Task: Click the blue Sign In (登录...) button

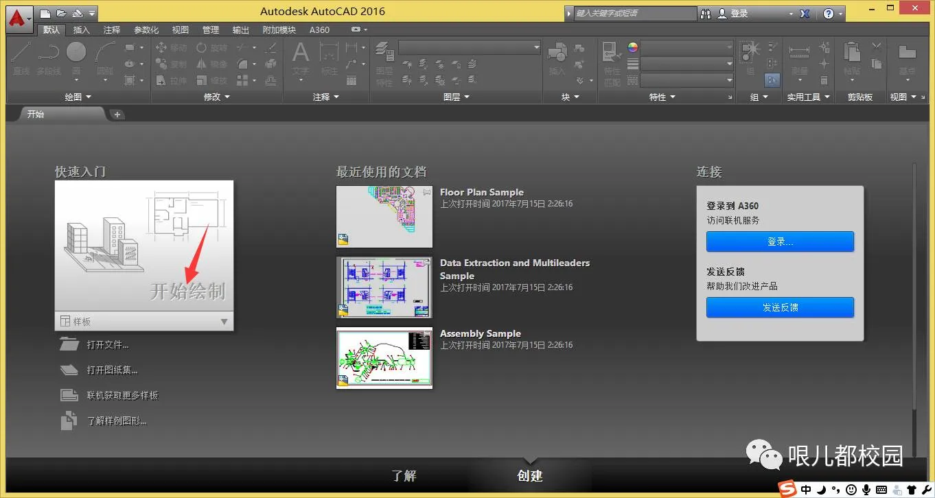Action: 780,241
